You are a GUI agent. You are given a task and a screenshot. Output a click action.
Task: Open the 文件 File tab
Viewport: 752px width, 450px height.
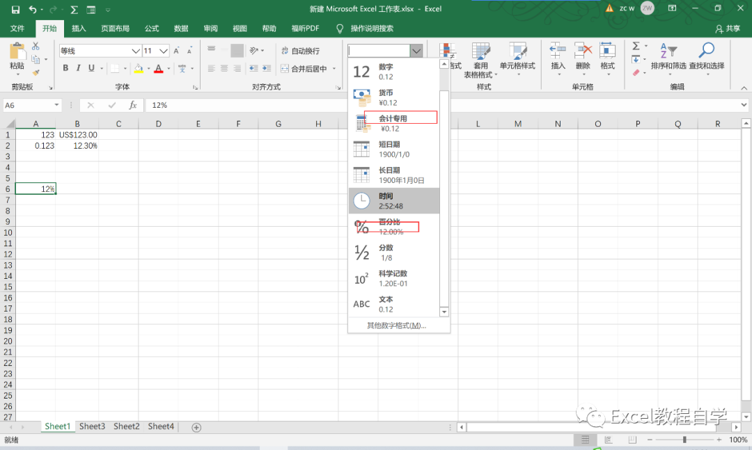click(17, 29)
